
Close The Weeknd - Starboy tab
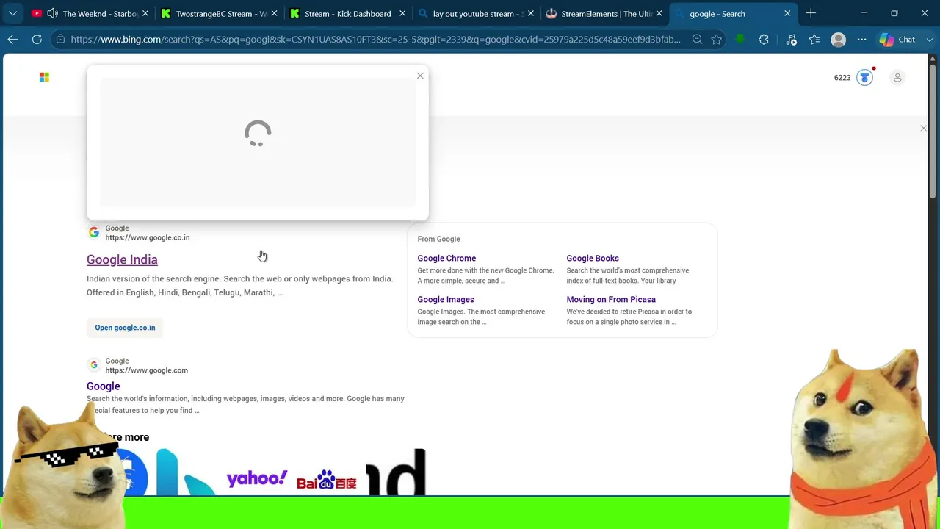(x=145, y=13)
